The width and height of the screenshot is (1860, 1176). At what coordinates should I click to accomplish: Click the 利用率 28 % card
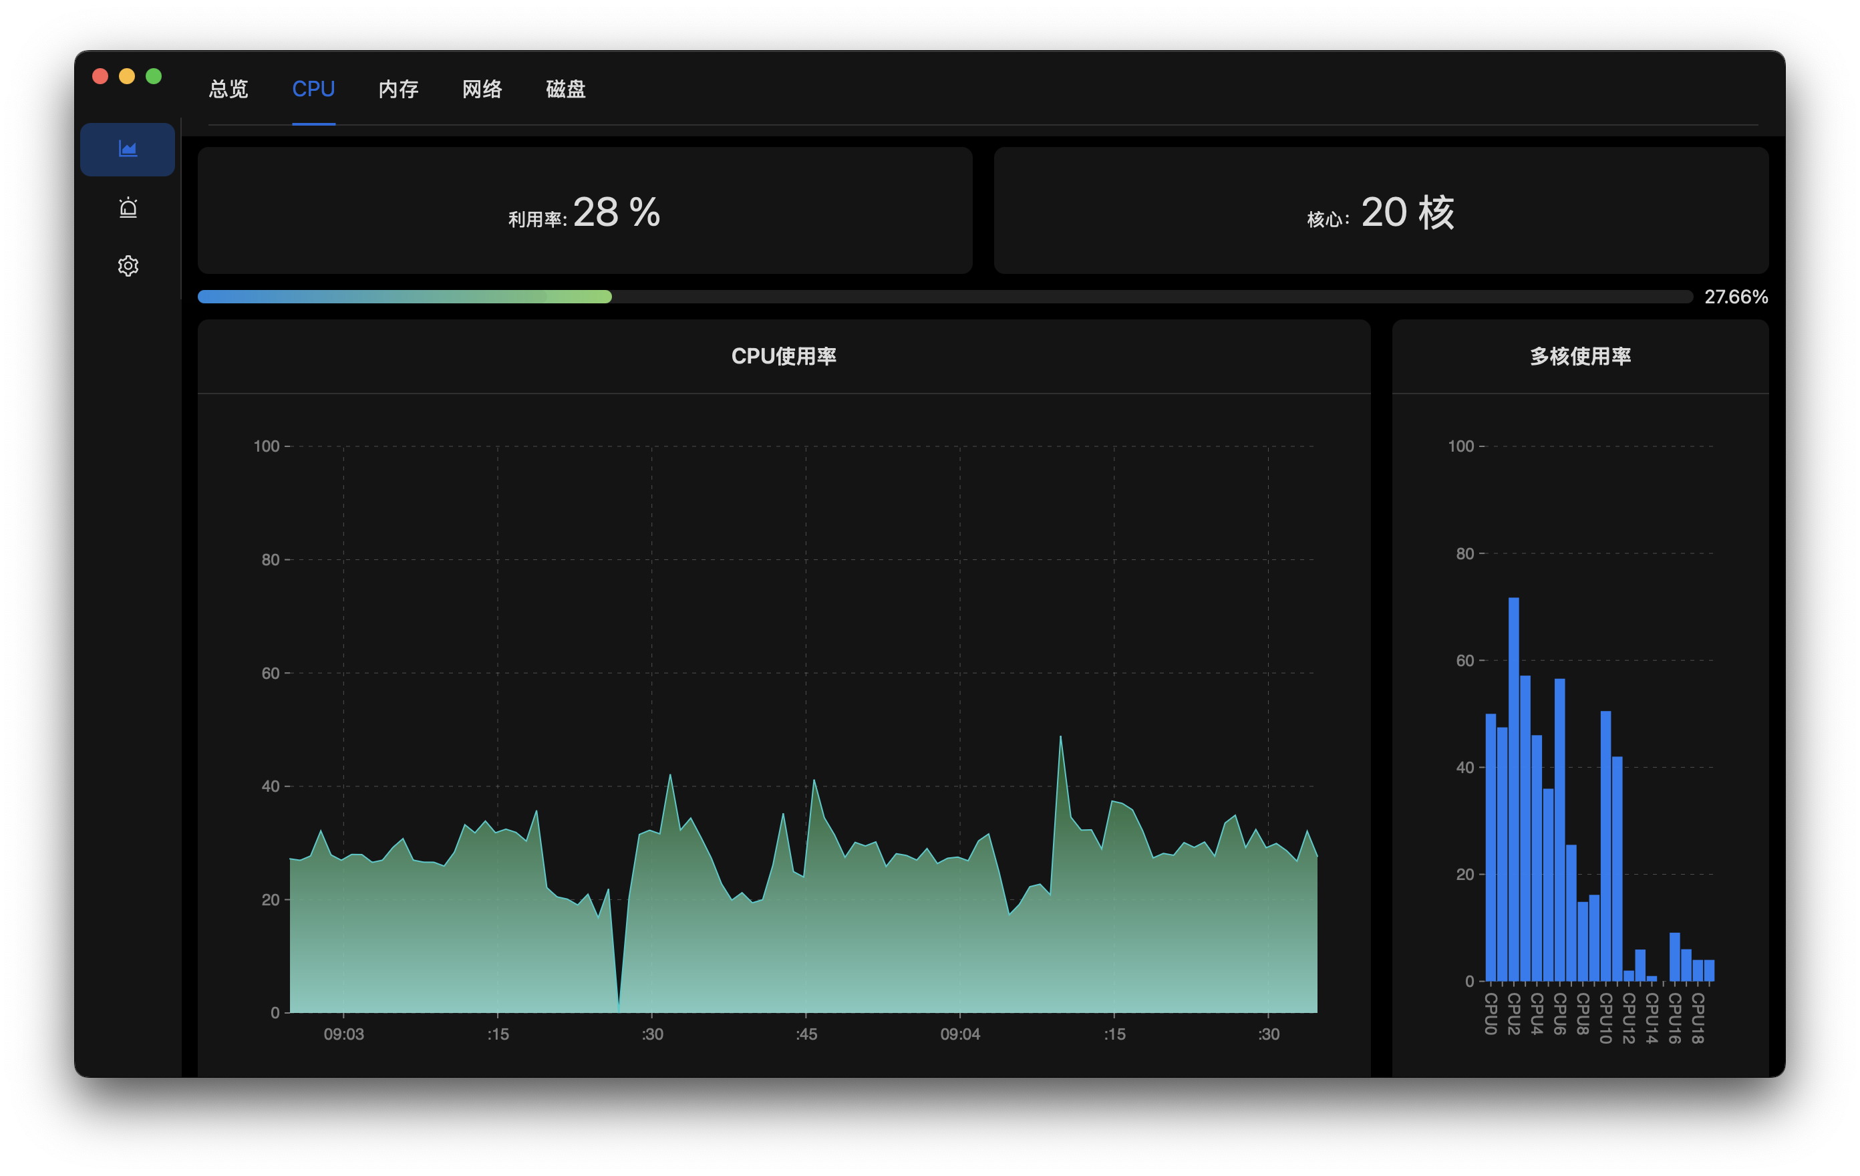click(585, 211)
